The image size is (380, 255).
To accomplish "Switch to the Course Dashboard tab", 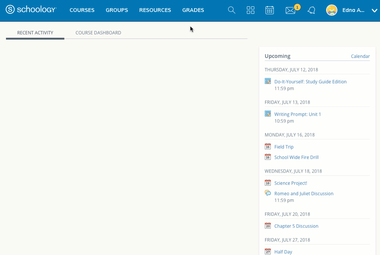I will tap(98, 33).
